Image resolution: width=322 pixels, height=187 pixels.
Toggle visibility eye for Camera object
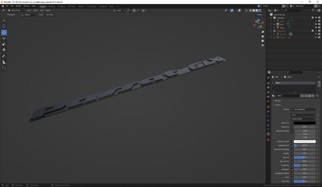point(316,34)
